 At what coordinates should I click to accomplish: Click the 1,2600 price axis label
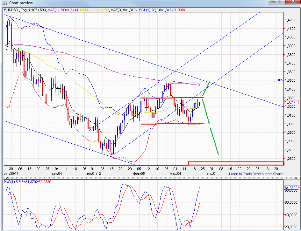[290, 159]
